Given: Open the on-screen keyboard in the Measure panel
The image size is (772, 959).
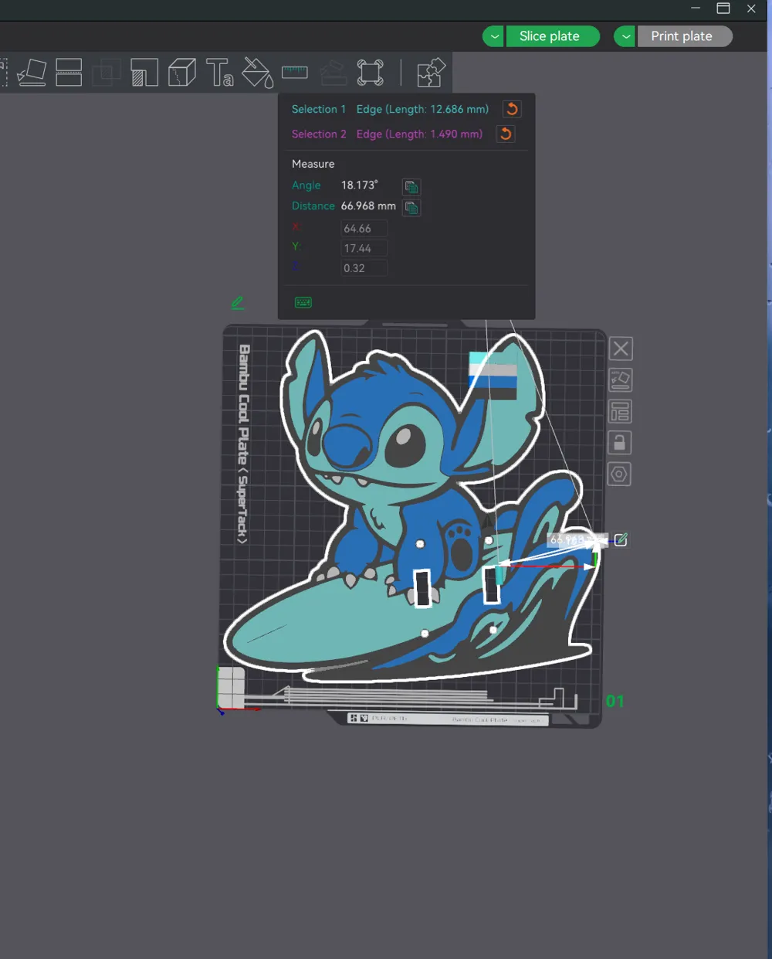Looking at the screenshot, I should coord(303,302).
